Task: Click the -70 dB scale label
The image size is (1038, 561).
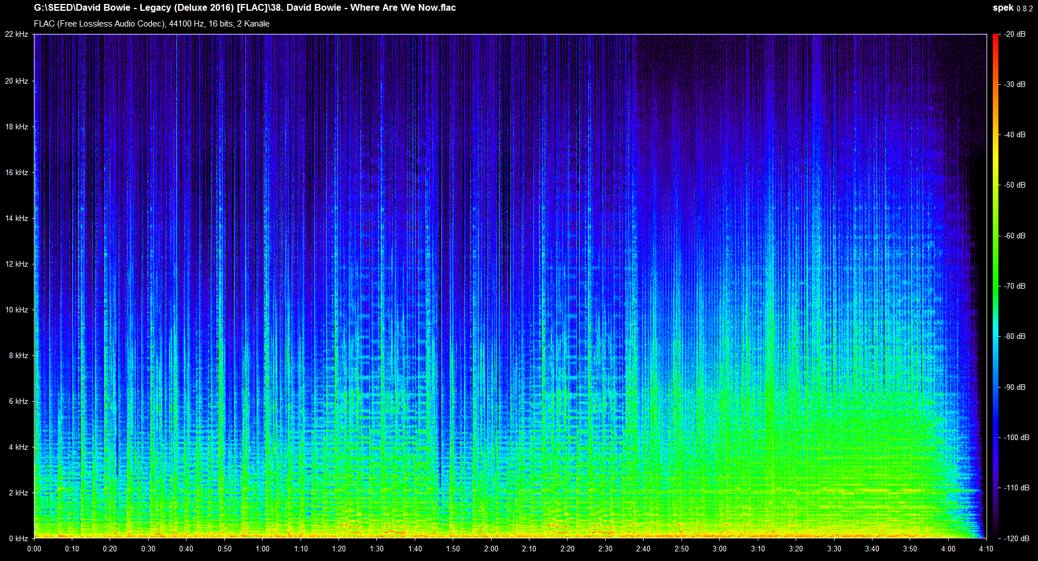Action: click(1014, 286)
